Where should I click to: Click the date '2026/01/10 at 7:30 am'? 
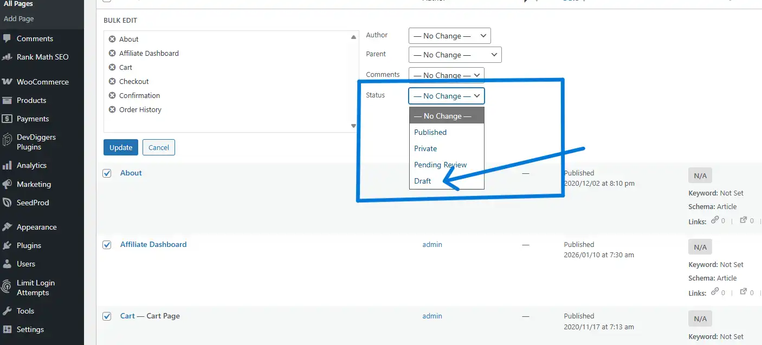(599, 255)
